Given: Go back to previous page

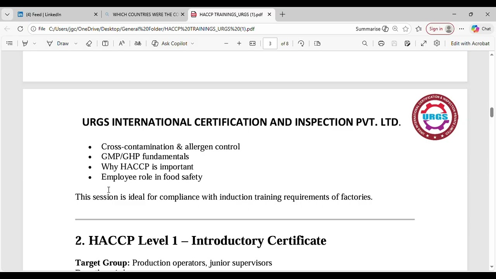Looking at the screenshot, I should coord(7,29).
